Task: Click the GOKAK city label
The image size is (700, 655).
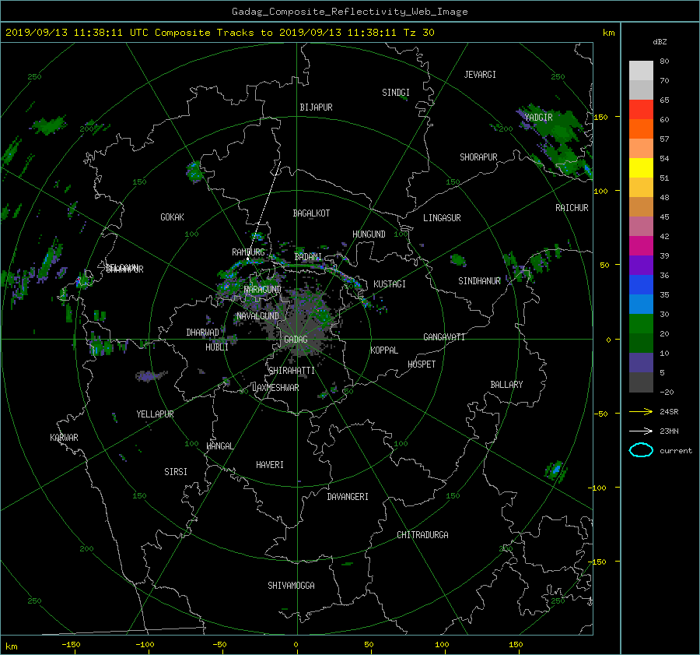Action: click(x=172, y=217)
